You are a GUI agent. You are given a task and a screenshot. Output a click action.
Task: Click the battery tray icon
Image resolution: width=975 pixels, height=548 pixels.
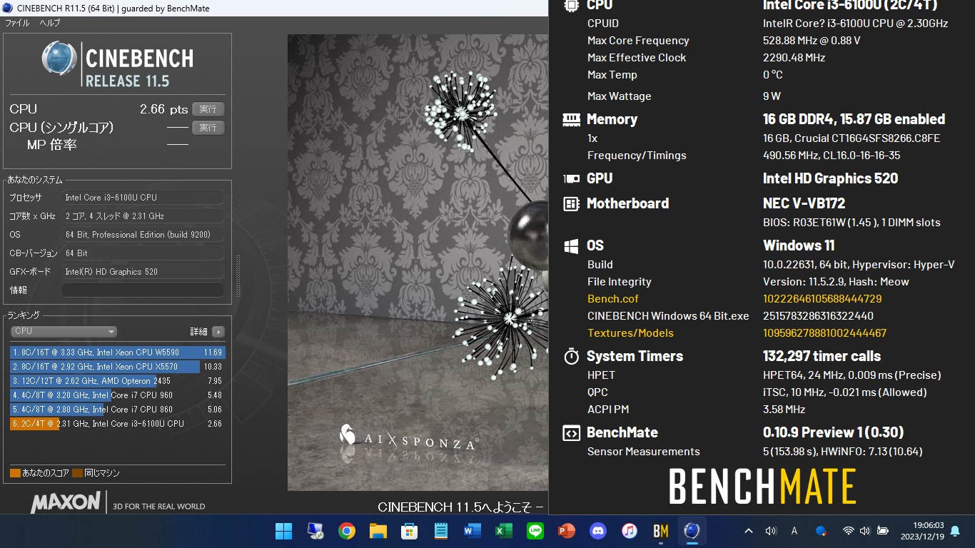click(x=883, y=531)
